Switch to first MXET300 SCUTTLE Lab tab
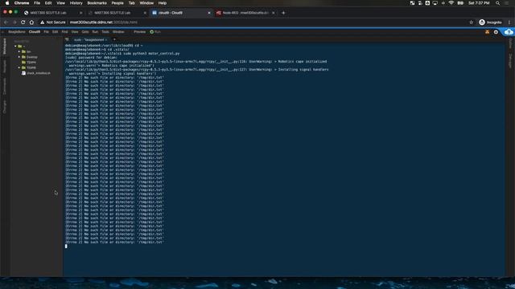 point(52,13)
